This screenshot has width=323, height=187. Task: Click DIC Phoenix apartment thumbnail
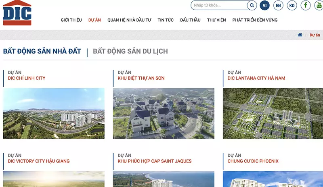pyautogui.click(x=273, y=179)
